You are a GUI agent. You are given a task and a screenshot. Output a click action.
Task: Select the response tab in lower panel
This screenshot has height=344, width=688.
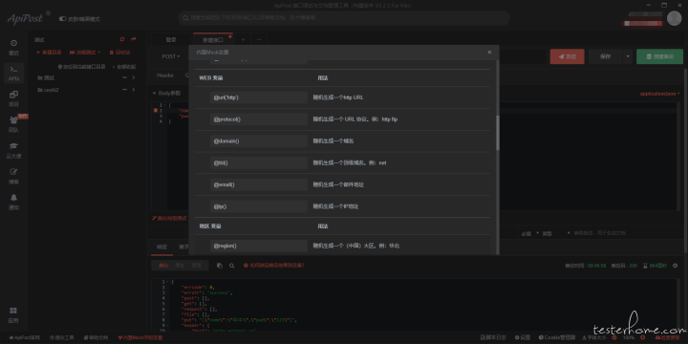coord(162,247)
